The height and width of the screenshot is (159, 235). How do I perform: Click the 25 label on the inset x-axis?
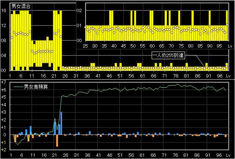pyautogui.click(x=85, y=46)
